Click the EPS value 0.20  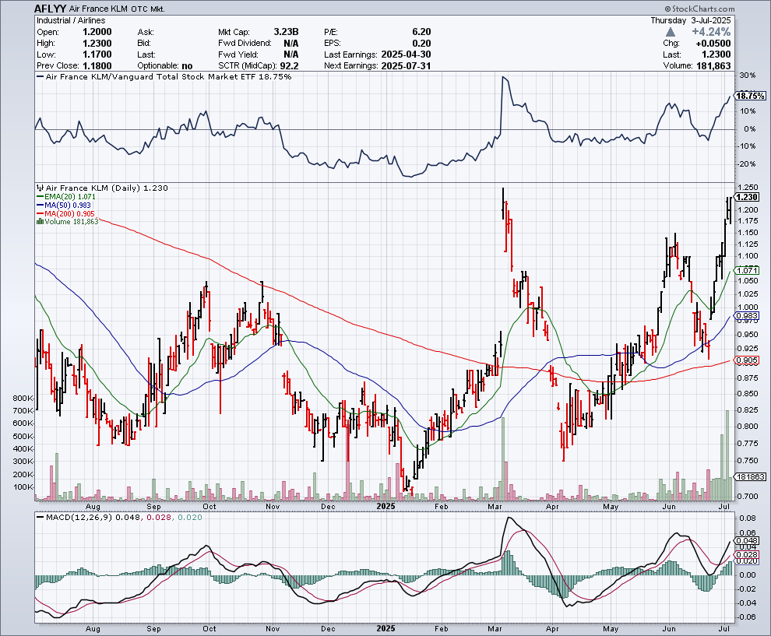tap(421, 44)
